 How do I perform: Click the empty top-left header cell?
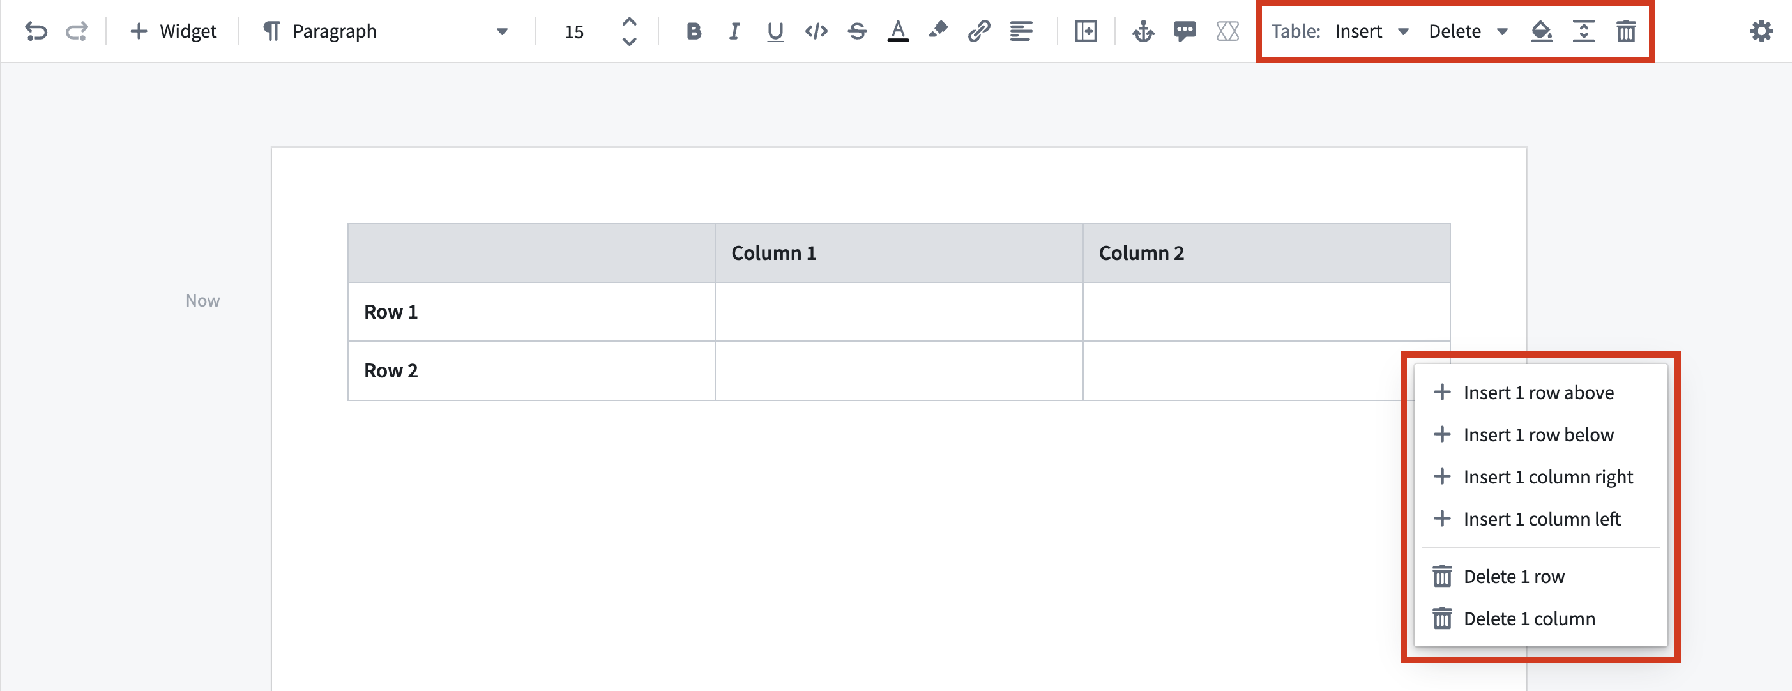tap(531, 254)
